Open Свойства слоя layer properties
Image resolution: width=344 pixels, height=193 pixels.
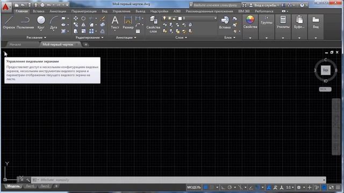click(x=153, y=24)
